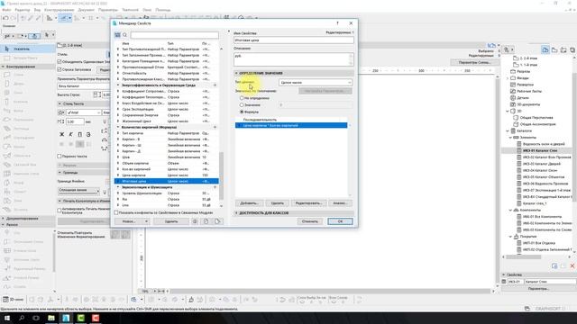Expand the 'Доступность для классов' section
577x324 pixels.
point(236,213)
